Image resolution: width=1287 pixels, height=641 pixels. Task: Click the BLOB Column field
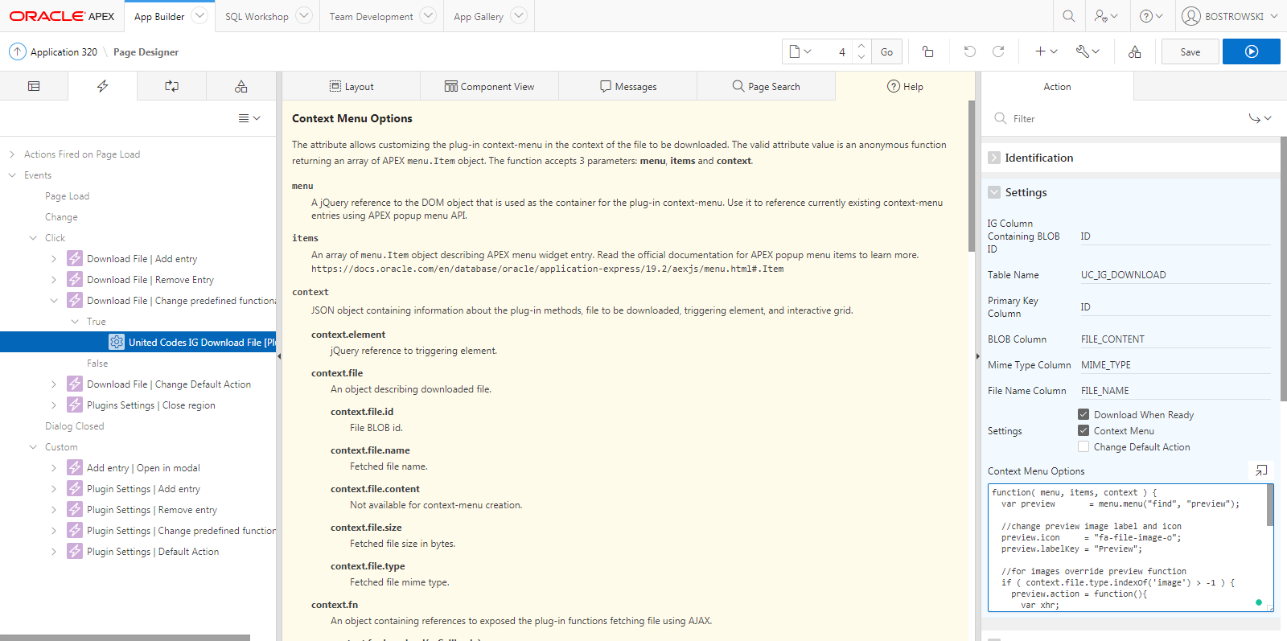point(1174,339)
